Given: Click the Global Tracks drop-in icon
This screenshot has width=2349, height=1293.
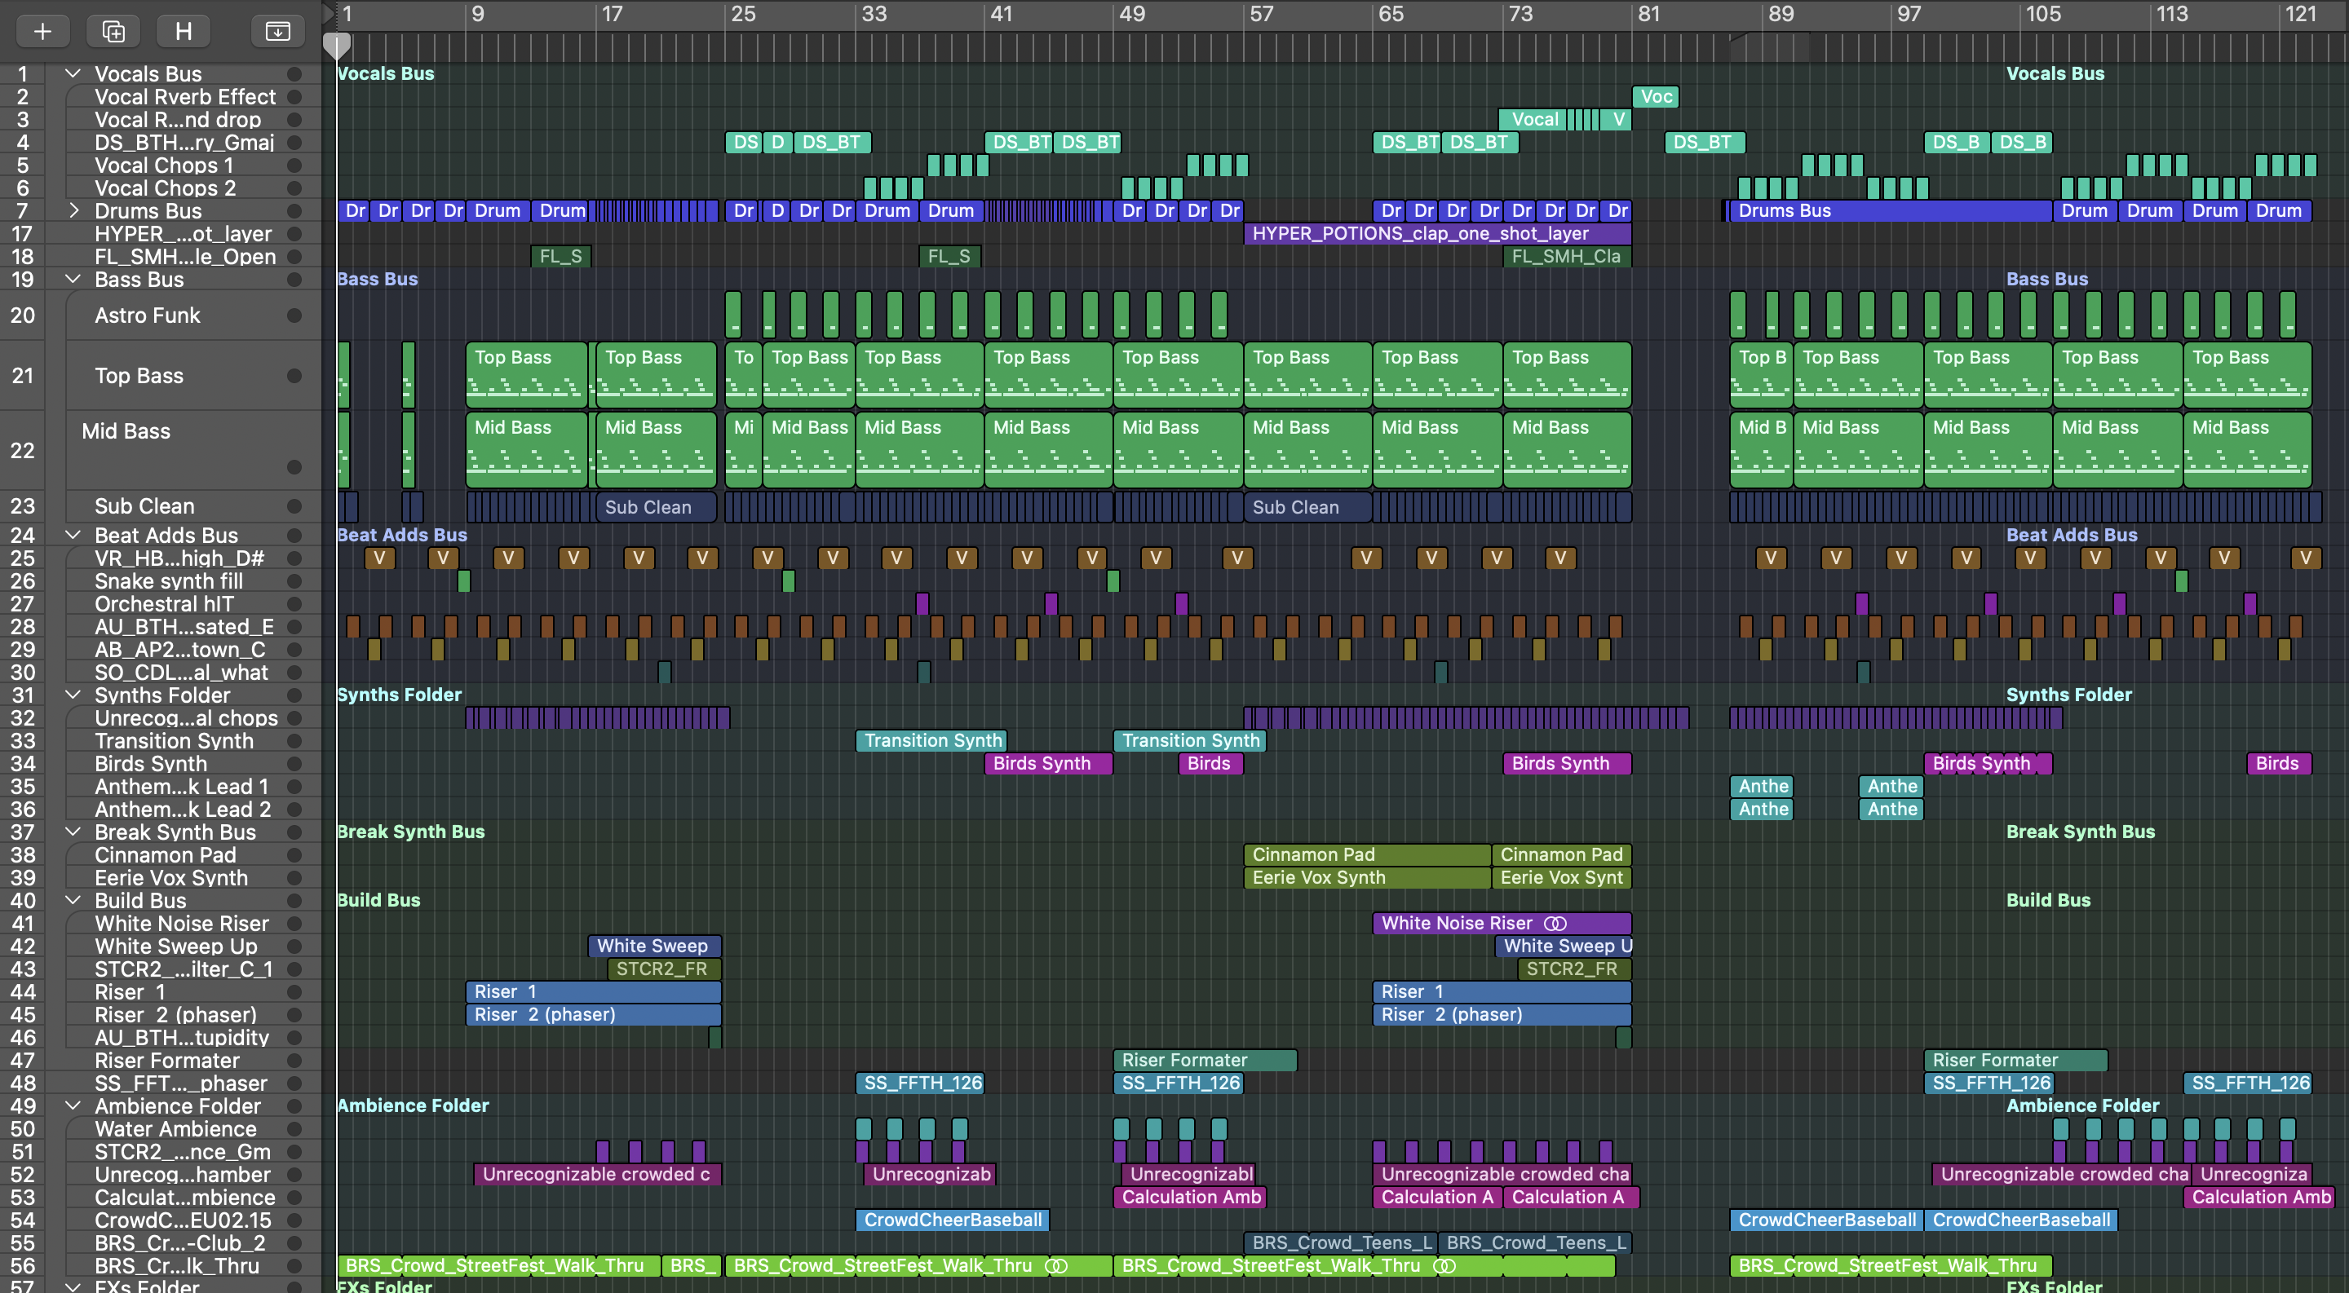Looking at the screenshot, I should [x=277, y=31].
